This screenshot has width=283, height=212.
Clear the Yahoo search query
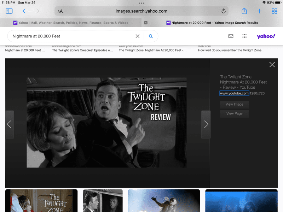point(138,36)
